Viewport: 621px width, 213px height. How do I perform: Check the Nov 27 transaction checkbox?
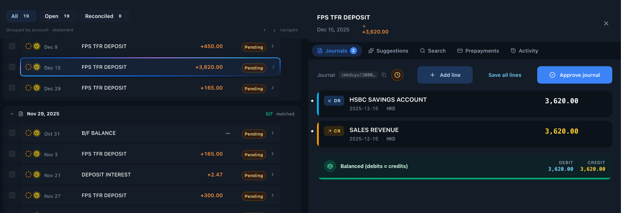click(12, 195)
